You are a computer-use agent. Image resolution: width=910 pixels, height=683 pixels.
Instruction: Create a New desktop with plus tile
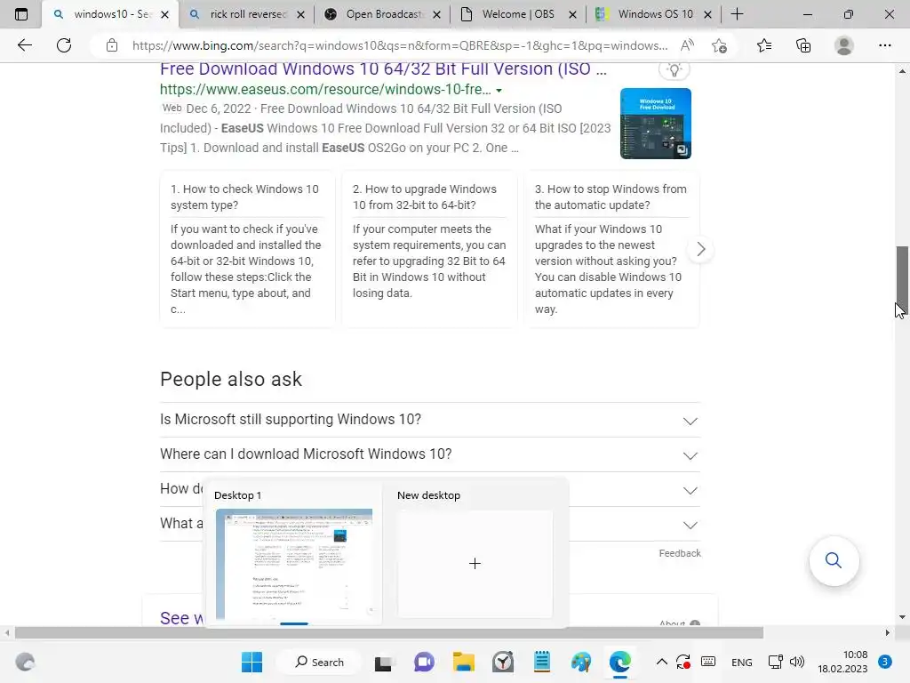(475, 563)
